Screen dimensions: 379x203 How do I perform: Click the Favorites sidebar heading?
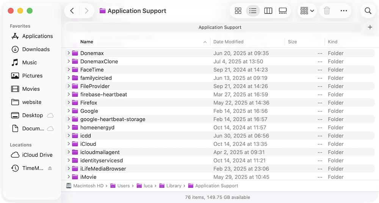point(20,26)
